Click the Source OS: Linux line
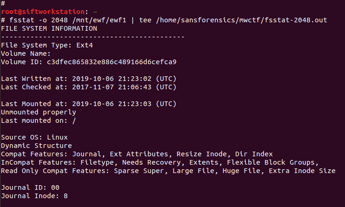Screen dimensions: 345x207 (34, 137)
